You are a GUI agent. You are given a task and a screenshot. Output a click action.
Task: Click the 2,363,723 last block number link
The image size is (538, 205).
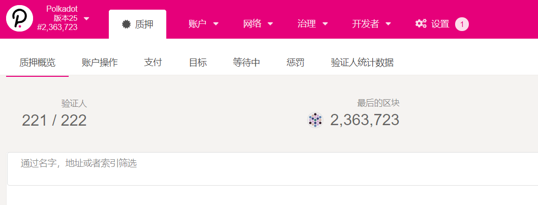tap(365, 120)
